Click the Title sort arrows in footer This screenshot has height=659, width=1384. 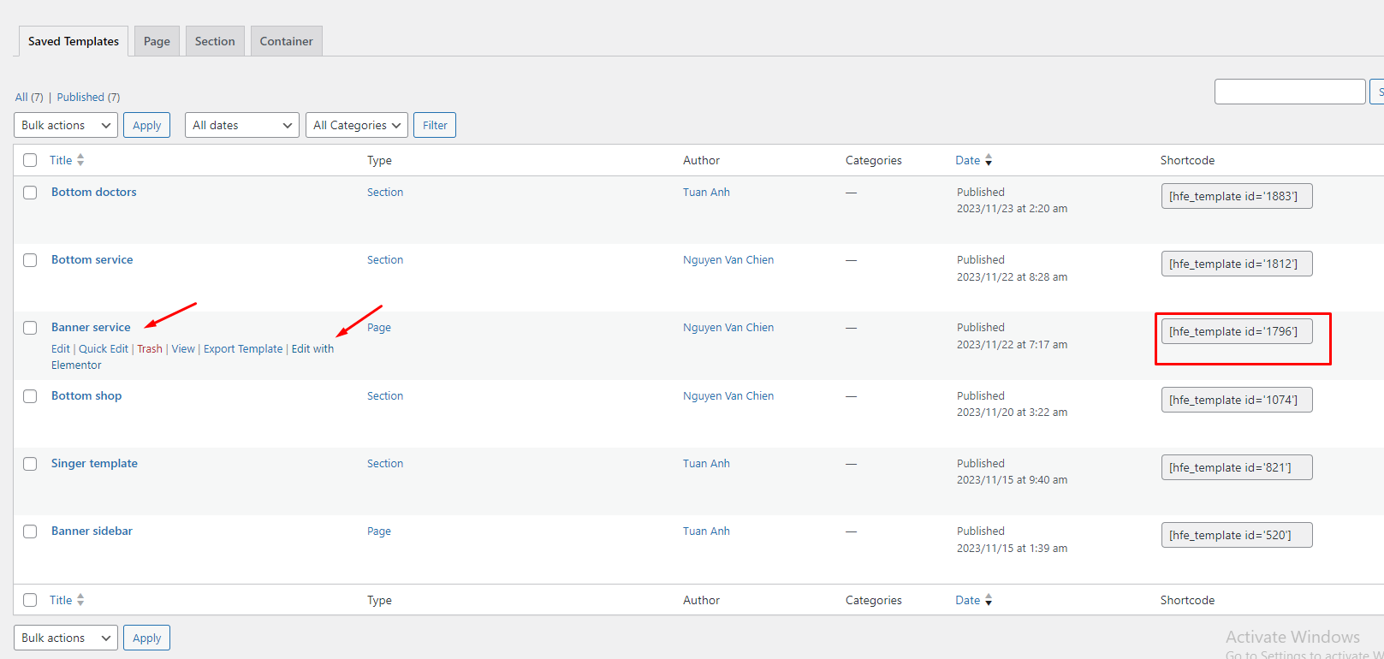[80, 600]
